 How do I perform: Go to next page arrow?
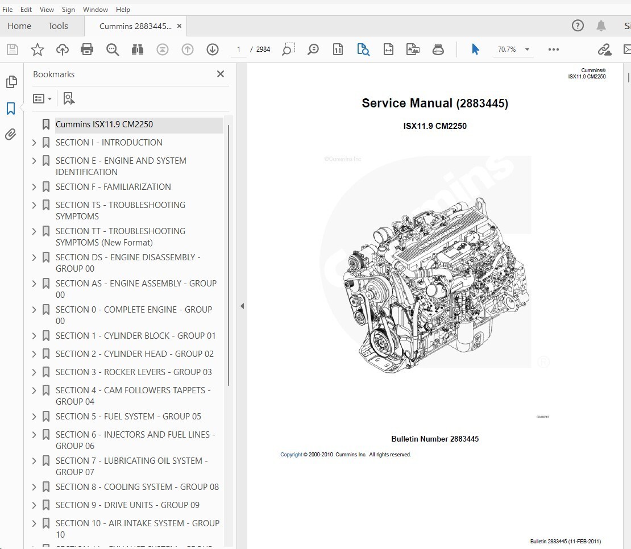(213, 49)
